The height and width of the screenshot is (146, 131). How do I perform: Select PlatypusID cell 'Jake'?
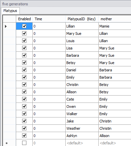[82, 121]
